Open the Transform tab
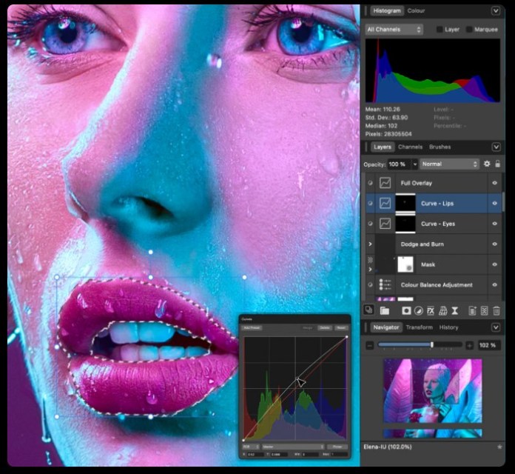The image size is (515, 474). point(419,327)
